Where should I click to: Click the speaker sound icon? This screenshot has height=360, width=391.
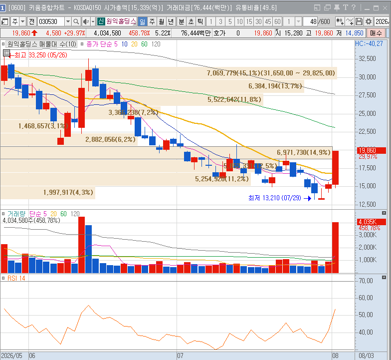(86, 22)
